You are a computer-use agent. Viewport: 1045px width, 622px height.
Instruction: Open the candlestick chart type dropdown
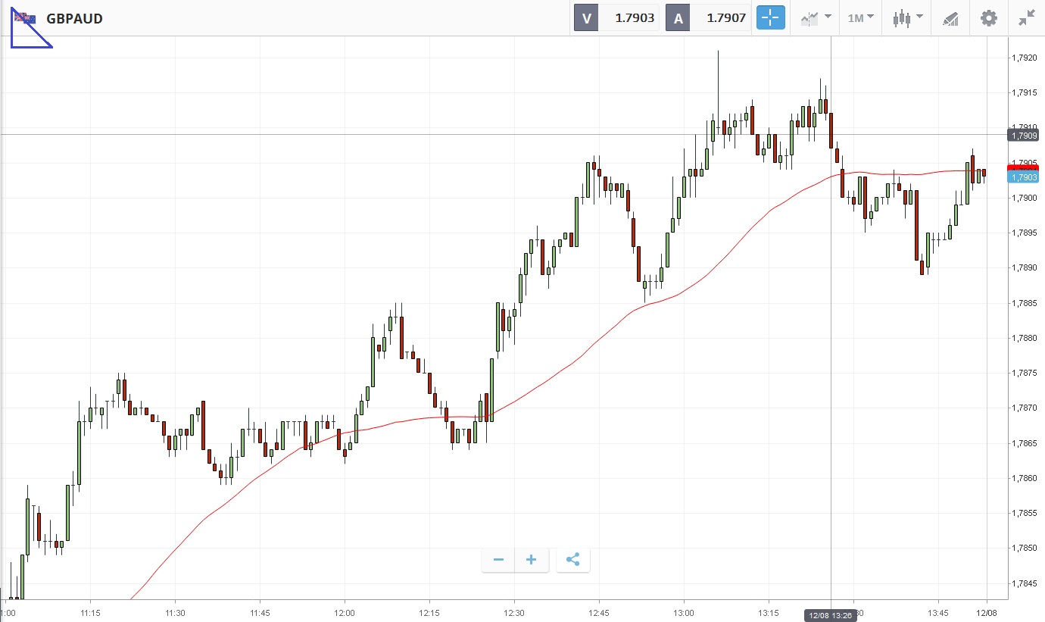907,18
